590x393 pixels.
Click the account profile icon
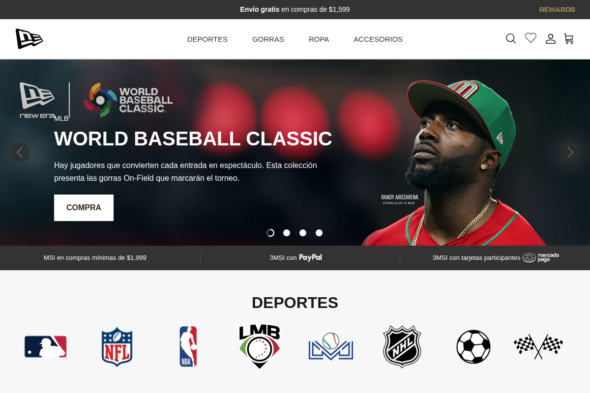tap(550, 39)
